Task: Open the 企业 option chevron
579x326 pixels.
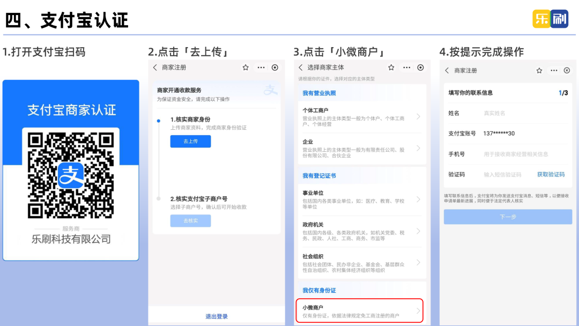Action: click(x=418, y=149)
